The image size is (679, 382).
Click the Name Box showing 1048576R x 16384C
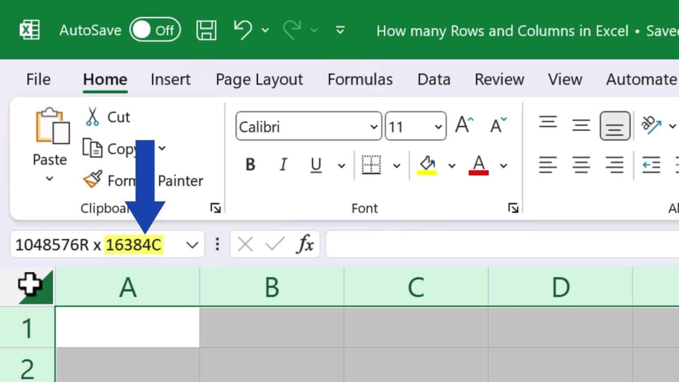click(x=88, y=244)
